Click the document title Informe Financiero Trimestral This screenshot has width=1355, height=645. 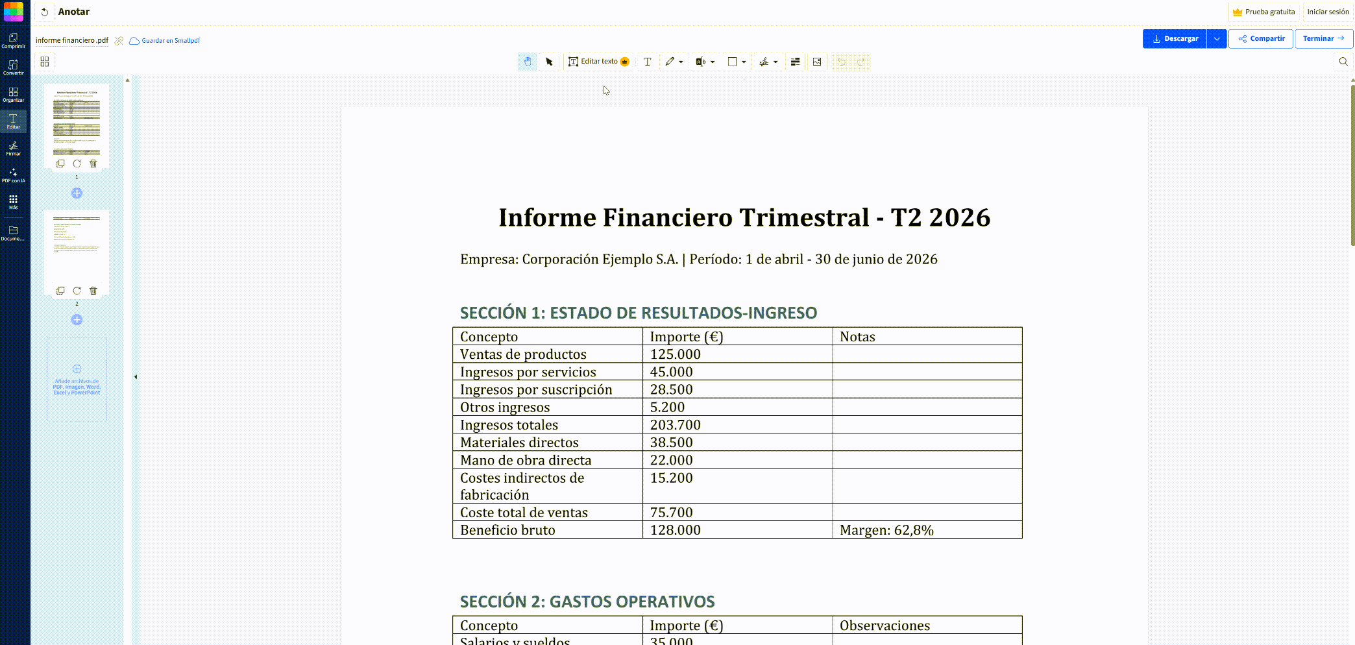tap(744, 217)
